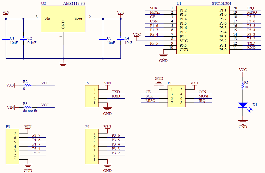Viewport: 265px width, 173px height.
Task: Click the AMS1117-3.3 part name text
Action: point(74,3)
